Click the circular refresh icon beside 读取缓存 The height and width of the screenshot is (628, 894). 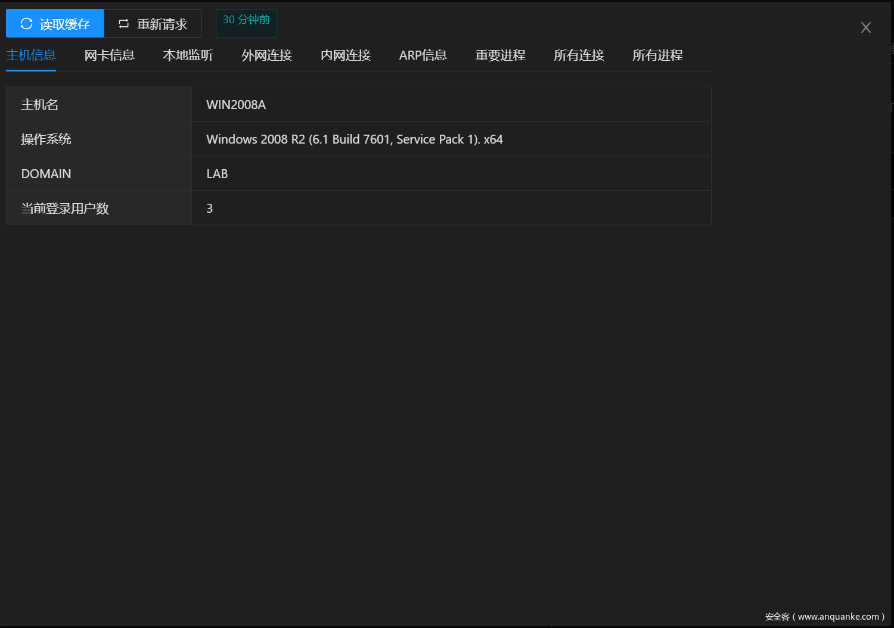[x=26, y=24]
